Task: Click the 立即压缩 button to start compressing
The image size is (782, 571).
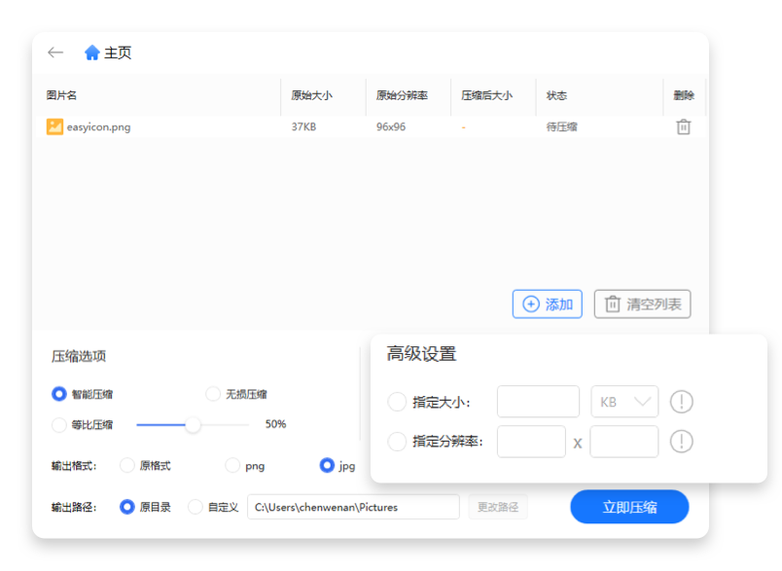Action: 628,506
